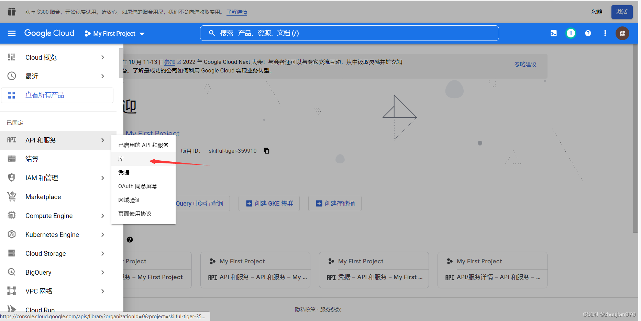The width and height of the screenshot is (641, 321).
Task: Click the VPC 网络 network icon
Action: point(12,291)
